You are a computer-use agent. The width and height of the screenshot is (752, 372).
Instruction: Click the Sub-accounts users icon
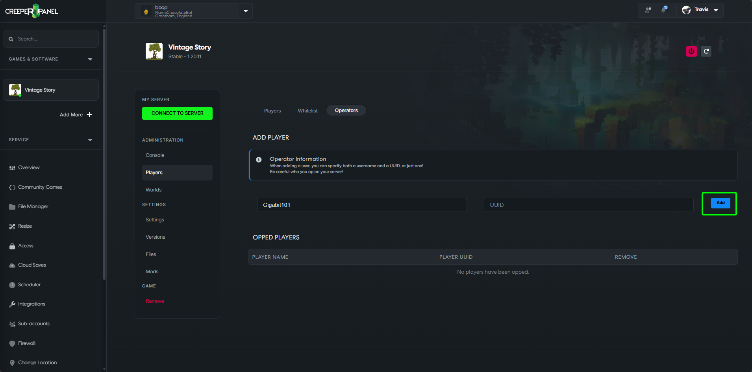point(12,324)
